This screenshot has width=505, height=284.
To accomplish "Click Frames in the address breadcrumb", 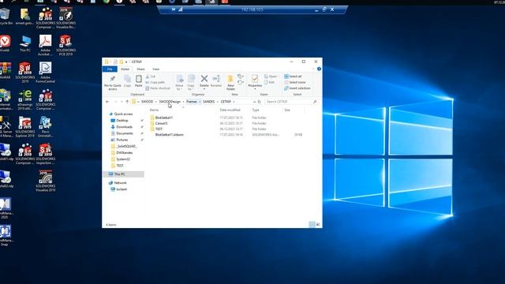I will click(x=191, y=102).
